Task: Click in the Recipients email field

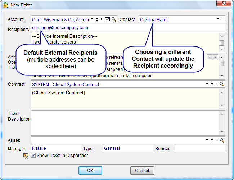Action: [128, 28]
